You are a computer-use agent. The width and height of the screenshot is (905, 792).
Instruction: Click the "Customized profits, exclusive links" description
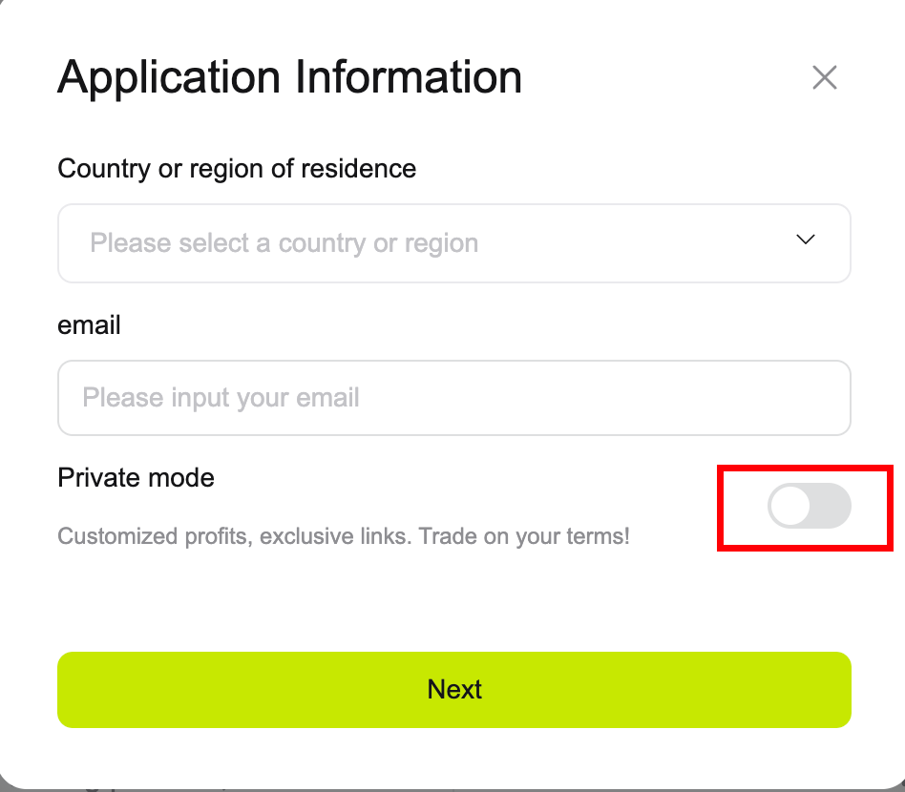point(234,535)
